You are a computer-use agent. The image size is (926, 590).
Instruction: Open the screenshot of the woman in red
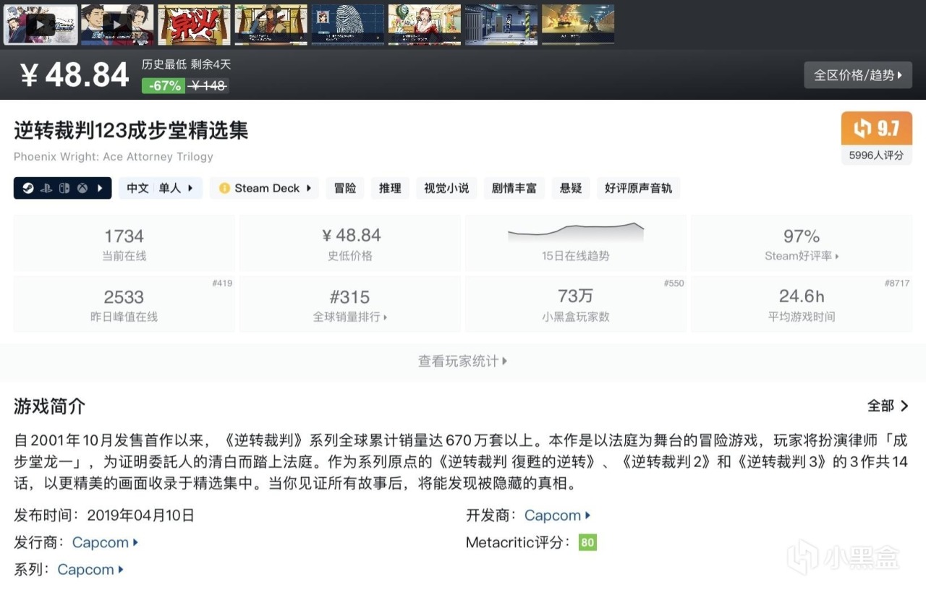[x=424, y=25]
